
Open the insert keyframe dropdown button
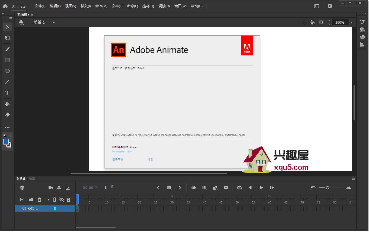[x=169, y=188]
